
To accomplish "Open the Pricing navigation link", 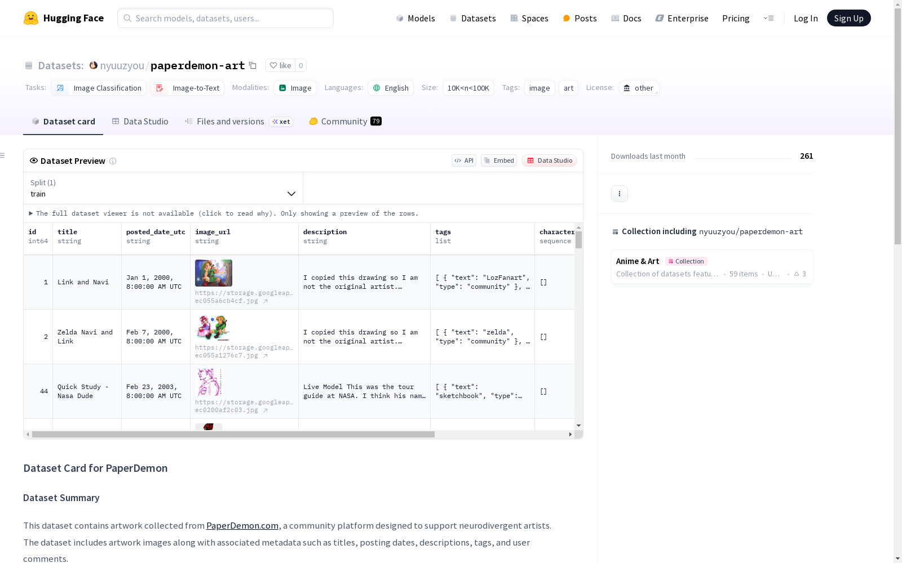I will tap(736, 18).
